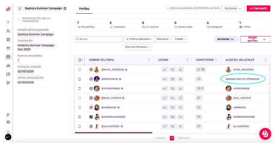
Task: Accept @anne_bodykiss with checkmark icon
Action: coord(164,70)
